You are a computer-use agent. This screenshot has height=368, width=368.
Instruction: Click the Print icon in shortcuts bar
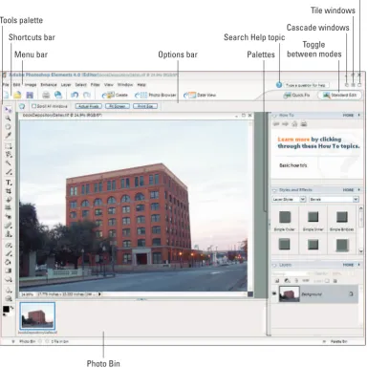click(x=46, y=95)
